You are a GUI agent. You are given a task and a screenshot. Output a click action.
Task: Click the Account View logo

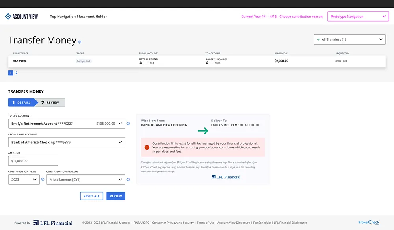[x=21, y=17]
